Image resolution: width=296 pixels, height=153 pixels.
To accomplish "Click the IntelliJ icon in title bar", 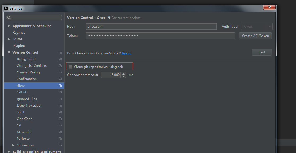I will click(x=6, y=8).
